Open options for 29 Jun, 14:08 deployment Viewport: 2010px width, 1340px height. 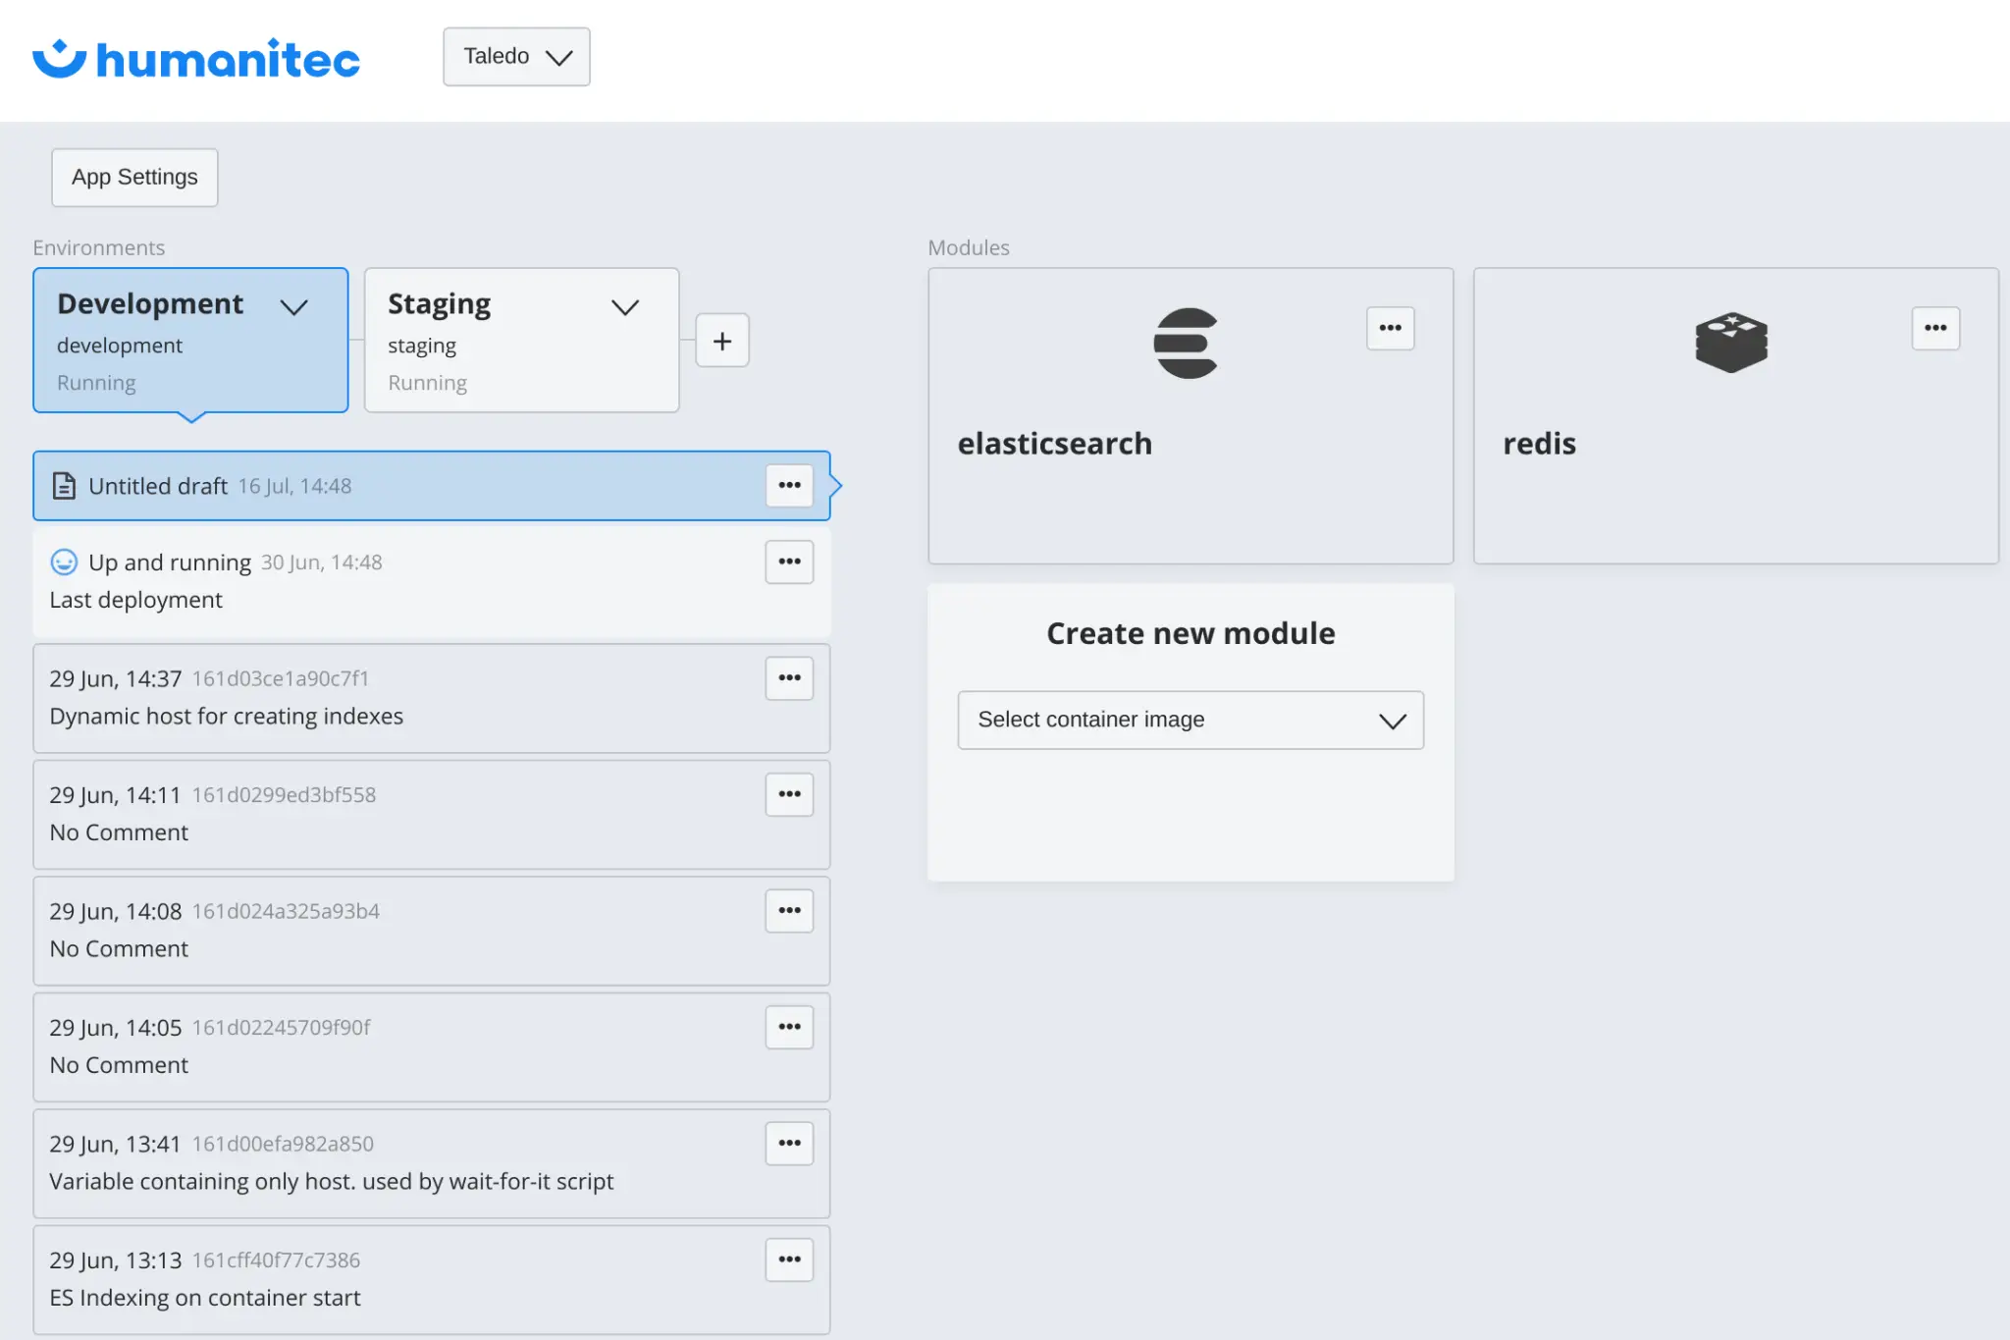click(789, 910)
